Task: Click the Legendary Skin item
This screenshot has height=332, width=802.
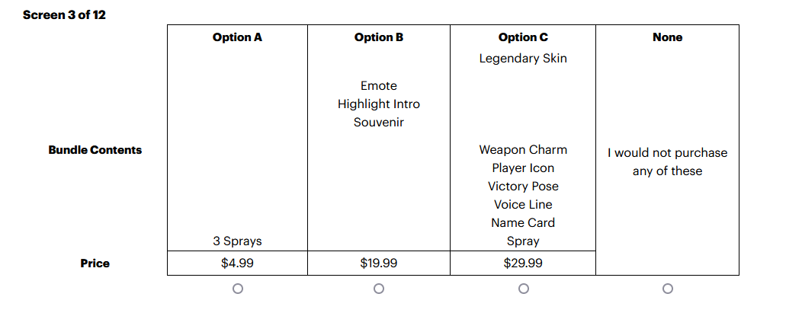Action: pyautogui.click(x=523, y=59)
